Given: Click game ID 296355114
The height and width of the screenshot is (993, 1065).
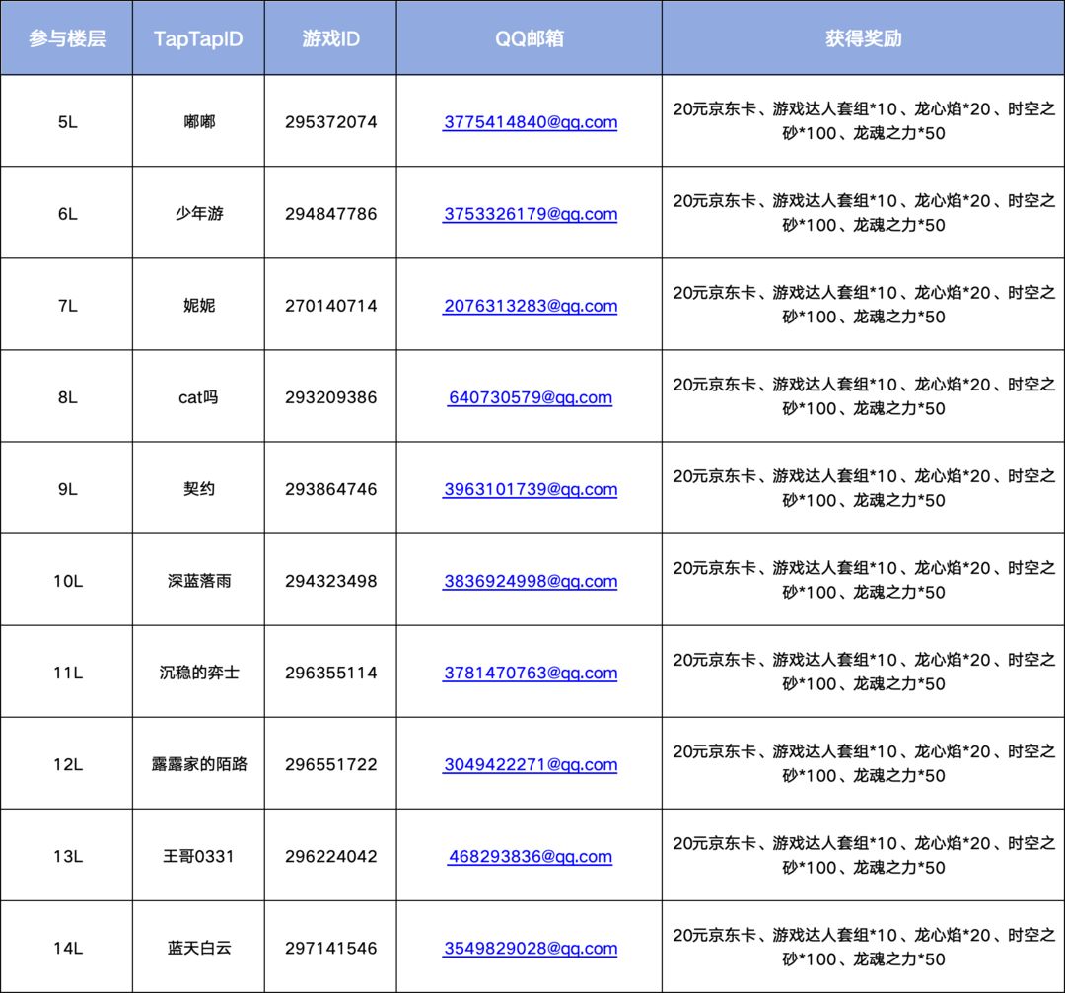Looking at the screenshot, I should tap(330, 672).
